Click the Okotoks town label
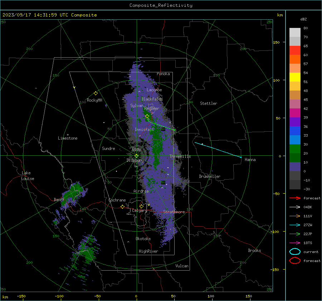The height and width of the screenshot is (301, 322). [143, 239]
